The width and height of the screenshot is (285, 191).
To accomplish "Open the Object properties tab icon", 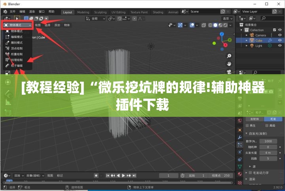I will coord(240,130).
